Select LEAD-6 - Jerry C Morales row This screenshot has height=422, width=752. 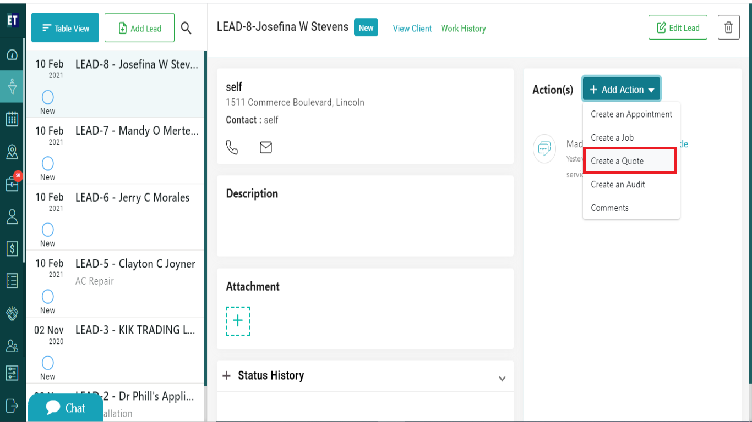[x=115, y=217]
